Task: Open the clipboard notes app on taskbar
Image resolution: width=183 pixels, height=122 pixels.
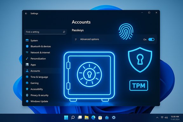Action: [x=100, y=118]
